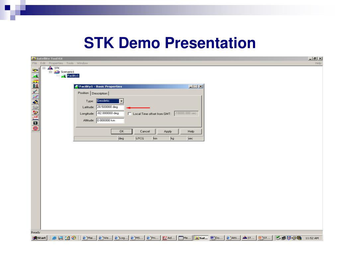The width and height of the screenshot is (340, 255).
Task: Click the network computers tray icon
Action: 284,238
